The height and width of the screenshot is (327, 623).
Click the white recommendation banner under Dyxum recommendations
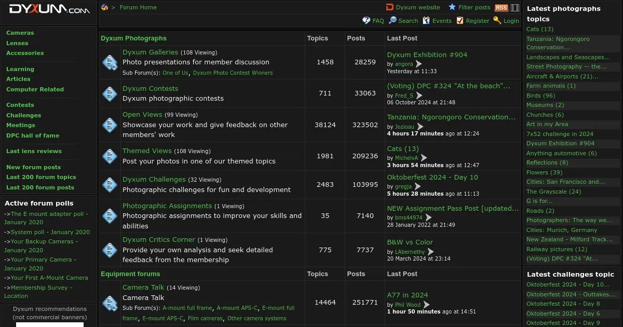point(50,324)
